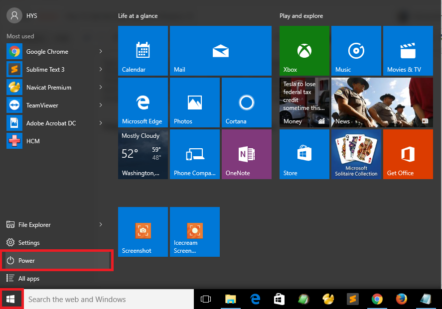
Task: Launch Microsoft Edge tile
Action: pos(143,103)
